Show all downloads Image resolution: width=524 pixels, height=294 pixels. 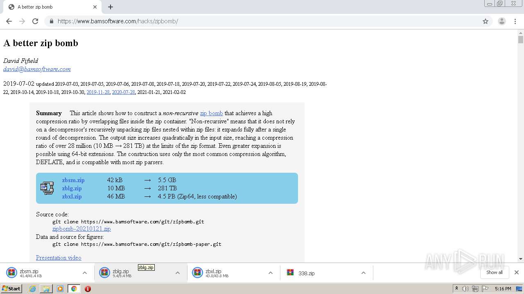pyautogui.click(x=494, y=272)
